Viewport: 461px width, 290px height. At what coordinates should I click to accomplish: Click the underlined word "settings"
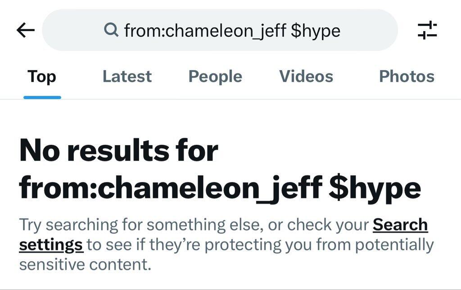(x=51, y=245)
